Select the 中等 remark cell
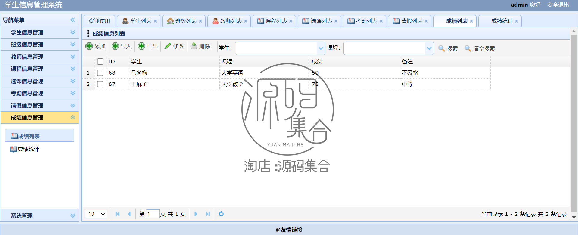This screenshot has width=578, height=235. [445, 84]
